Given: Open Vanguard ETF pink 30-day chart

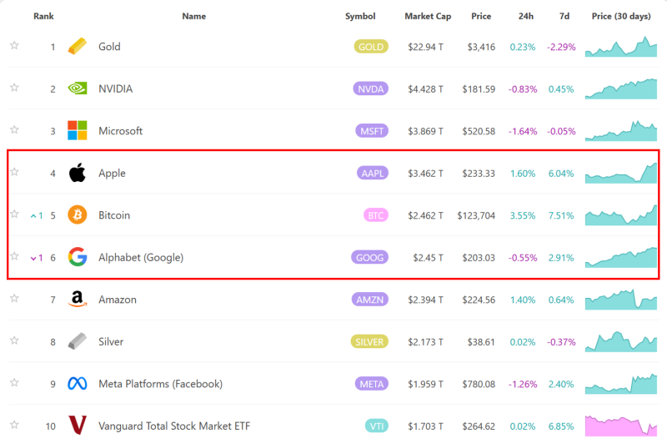Looking at the screenshot, I should pyautogui.click(x=621, y=426).
